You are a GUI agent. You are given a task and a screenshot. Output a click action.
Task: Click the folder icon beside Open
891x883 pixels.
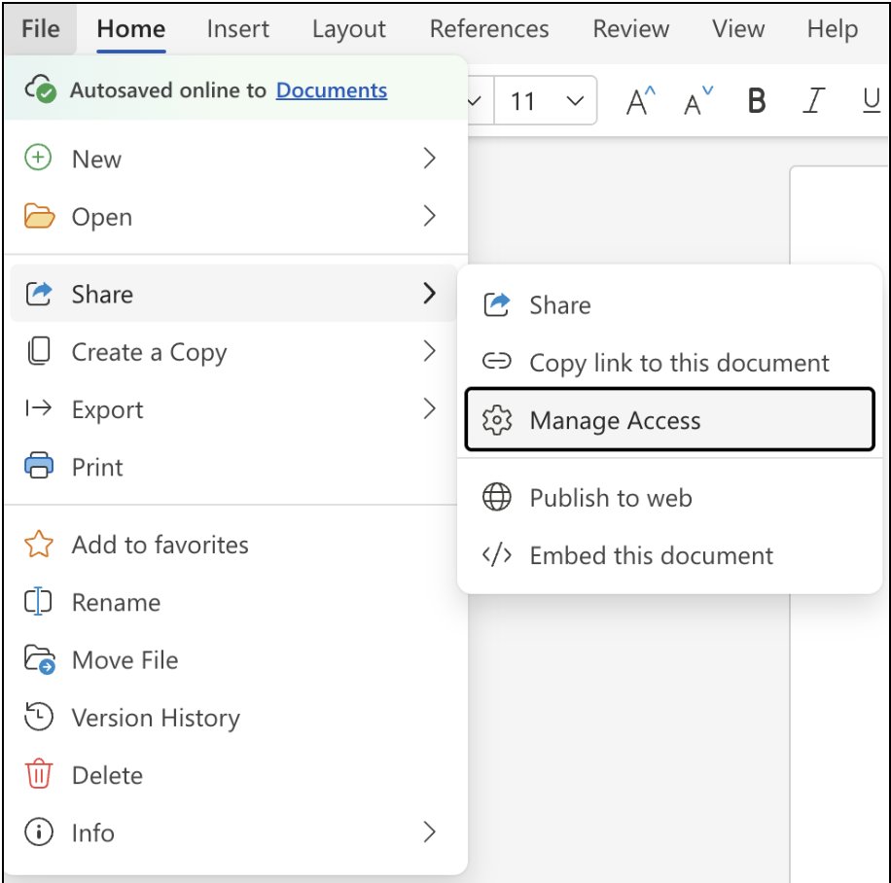pyautogui.click(x=39, y=216)
